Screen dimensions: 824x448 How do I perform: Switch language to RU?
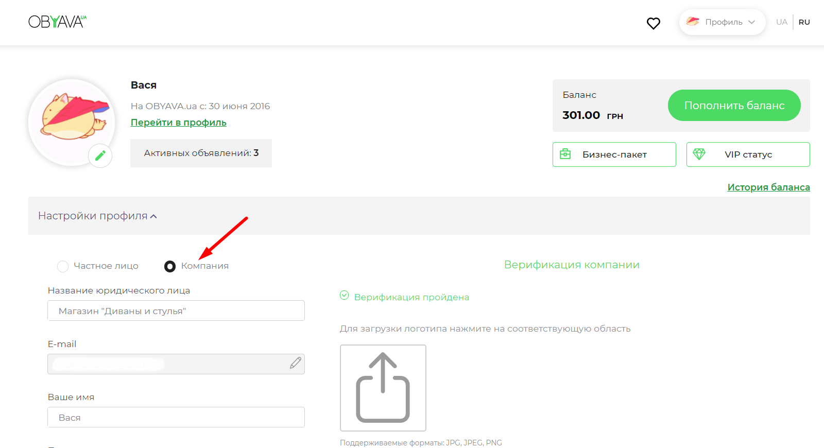804,22
